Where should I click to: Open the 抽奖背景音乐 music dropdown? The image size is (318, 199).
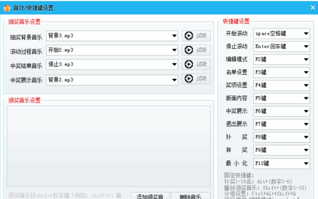174,36
